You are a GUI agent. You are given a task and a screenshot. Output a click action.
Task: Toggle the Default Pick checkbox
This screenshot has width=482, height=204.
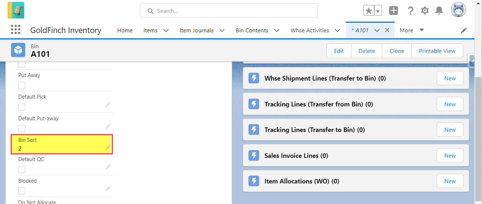pyautogui.click(x=22, y=107)
